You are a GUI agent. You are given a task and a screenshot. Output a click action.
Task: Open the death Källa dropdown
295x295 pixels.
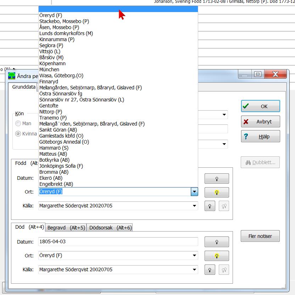tap(194, 269)
